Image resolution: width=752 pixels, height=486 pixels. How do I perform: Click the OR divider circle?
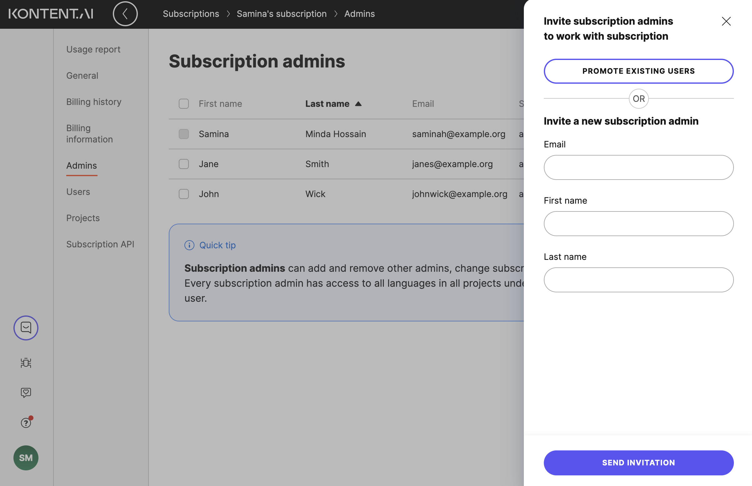tap(638, 98)
